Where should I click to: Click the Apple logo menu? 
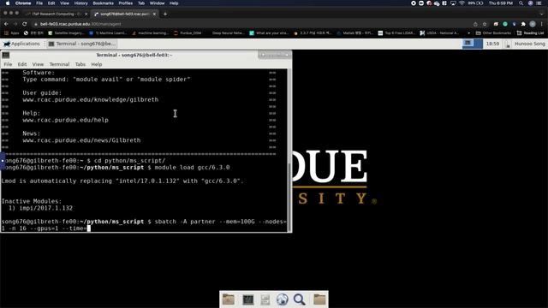[x=8, y=3]
